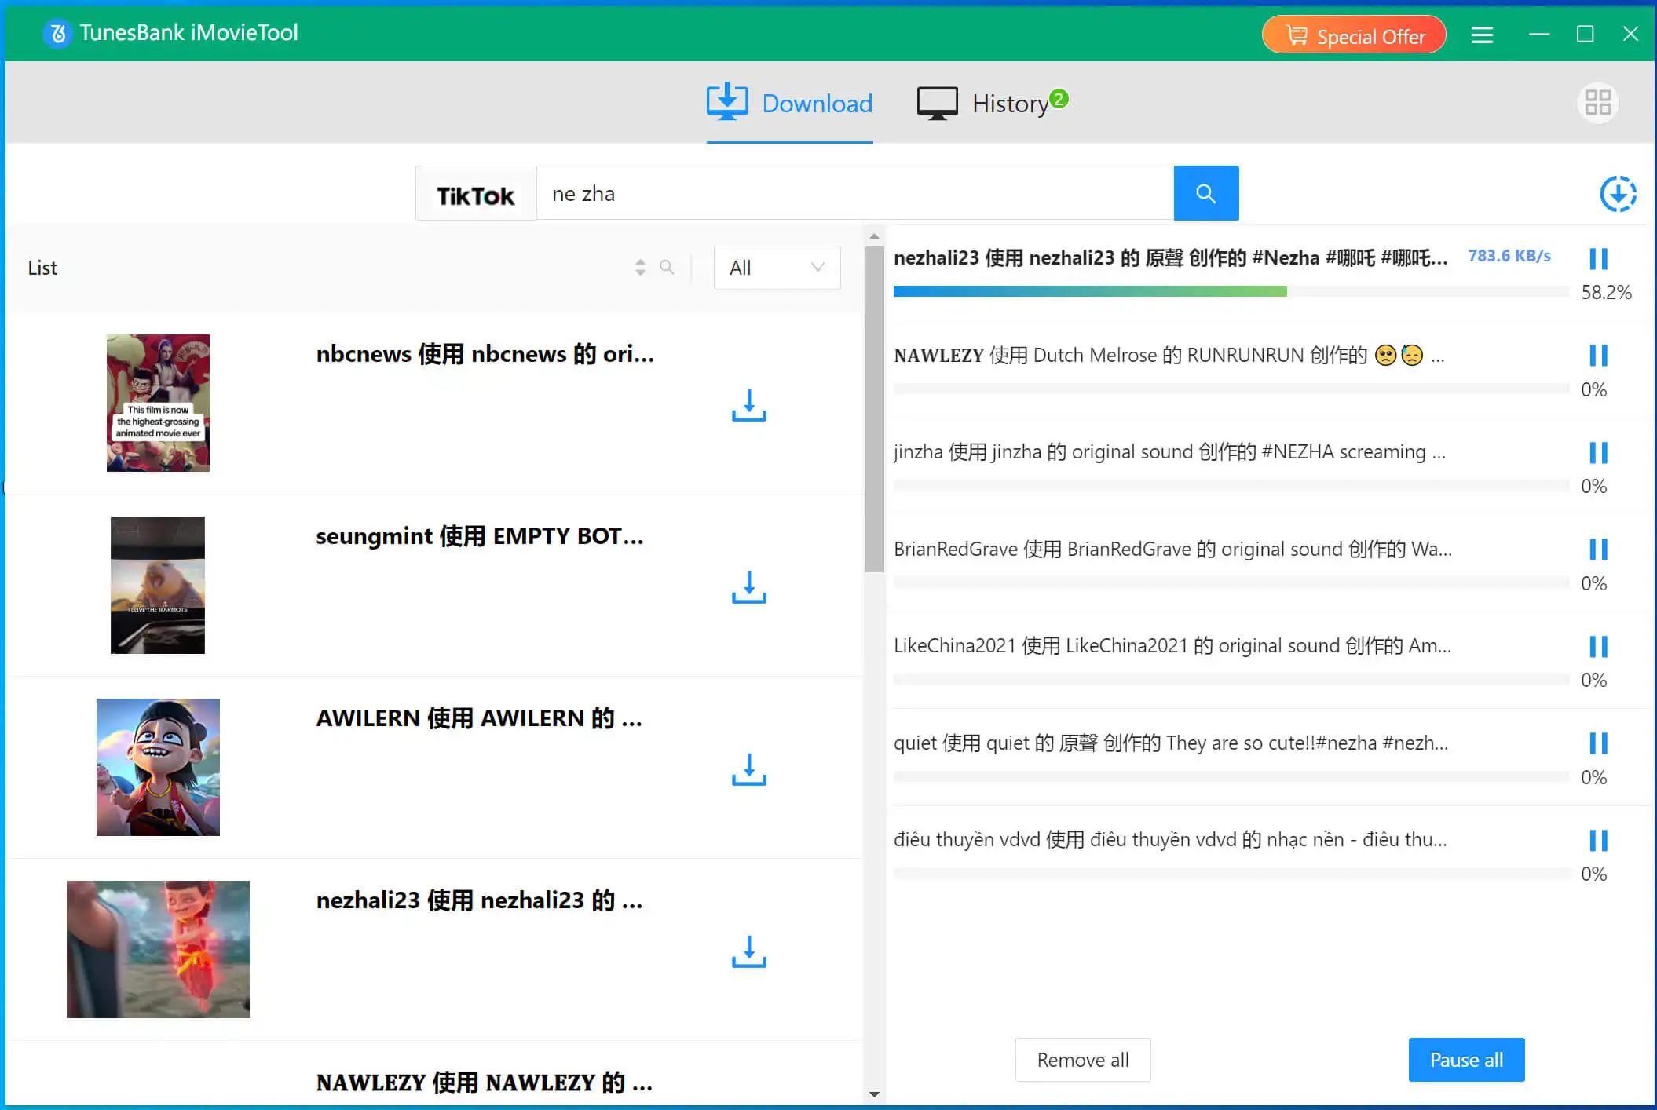Click the list sort arrows icon
This screenshot has height=1110, width=1657.
click(640, 268)
